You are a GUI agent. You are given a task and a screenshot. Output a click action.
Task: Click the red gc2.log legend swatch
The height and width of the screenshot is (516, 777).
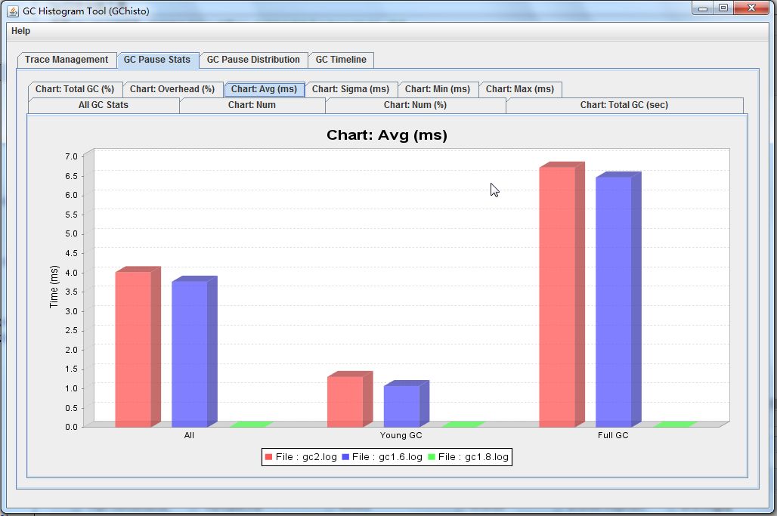click(268, 457)
